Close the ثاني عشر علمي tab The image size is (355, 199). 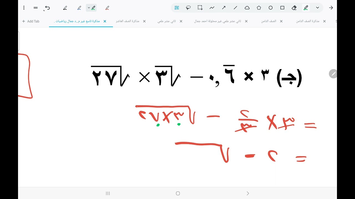pos(181,21)
